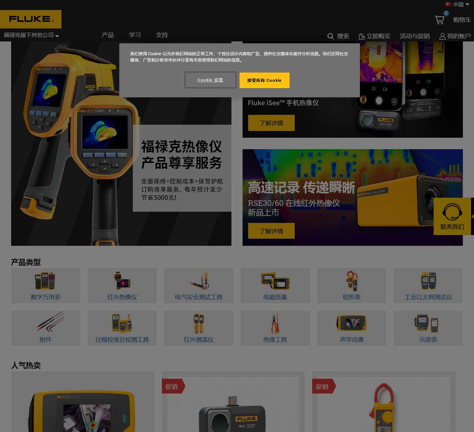Open the 支持 menu
This screenshot has width=474, height=432.
[x=162, y=35]
